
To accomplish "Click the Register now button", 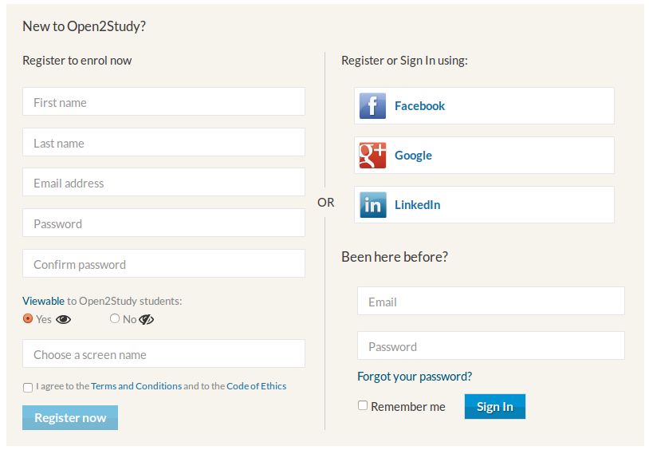I will coord(70,417).
